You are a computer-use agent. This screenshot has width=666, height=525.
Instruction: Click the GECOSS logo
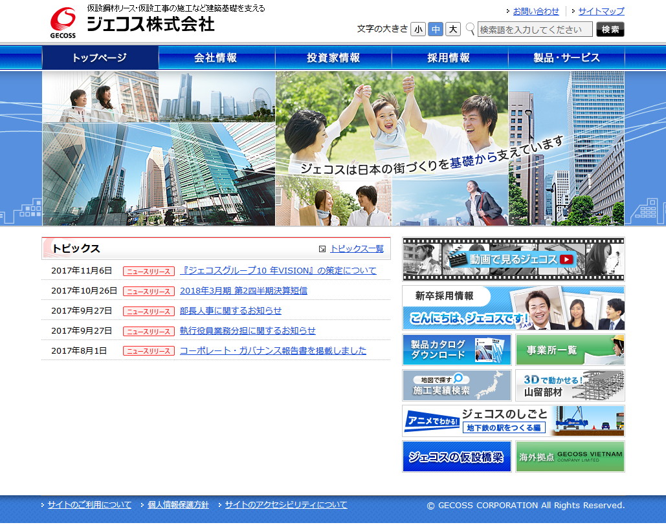tap(63, 23)
